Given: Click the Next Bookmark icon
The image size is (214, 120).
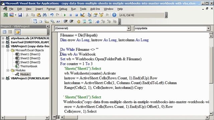Looking at the screenshot, I should pos(103,21).
